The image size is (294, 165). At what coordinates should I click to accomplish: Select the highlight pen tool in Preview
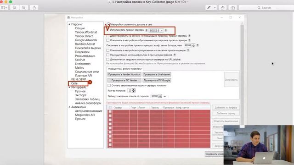coord(209,8)
